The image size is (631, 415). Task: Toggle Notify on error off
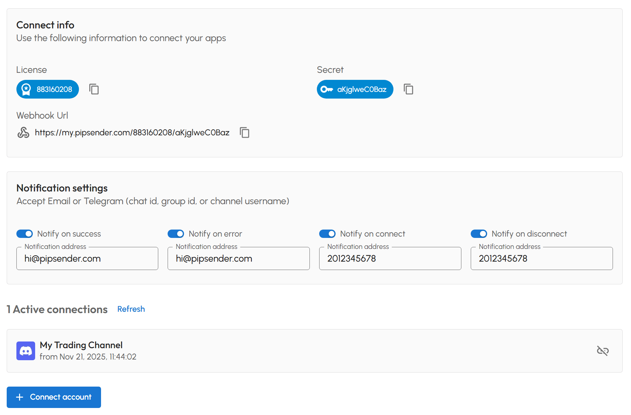click(x=176, y=234)
